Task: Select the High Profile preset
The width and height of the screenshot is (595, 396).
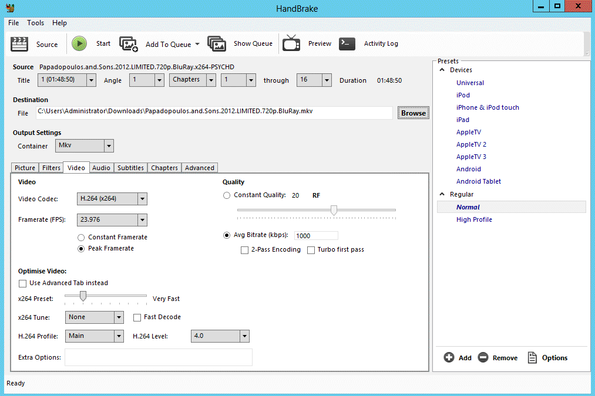Action: (474, 219)
